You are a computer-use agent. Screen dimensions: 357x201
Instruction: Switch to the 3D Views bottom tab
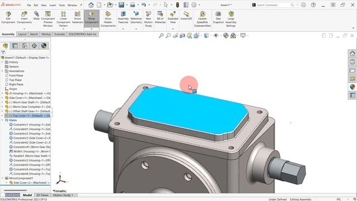pyautogui.click(x=42, y=195)
